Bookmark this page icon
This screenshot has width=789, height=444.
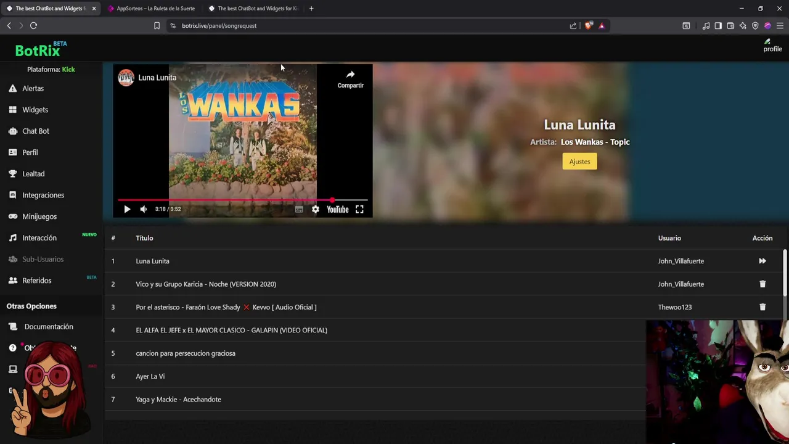[157, 25]
